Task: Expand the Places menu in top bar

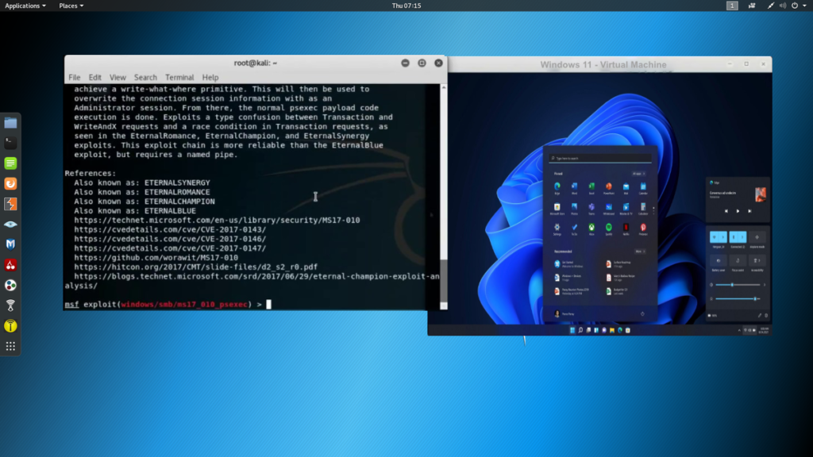Action: pyautogui.click(x=71, y=6)
